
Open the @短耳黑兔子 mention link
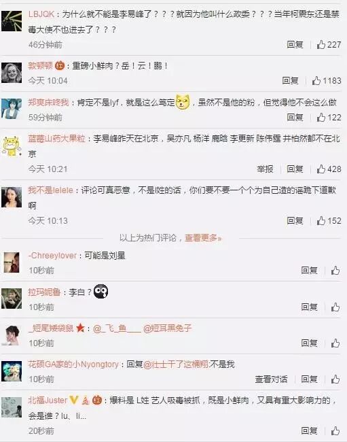click(168, 328)
